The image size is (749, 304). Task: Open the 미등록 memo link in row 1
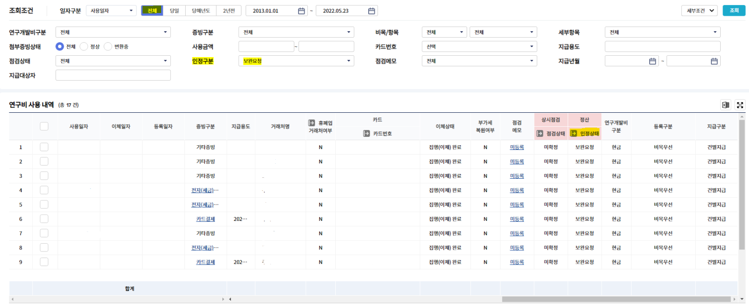[517, 147]
